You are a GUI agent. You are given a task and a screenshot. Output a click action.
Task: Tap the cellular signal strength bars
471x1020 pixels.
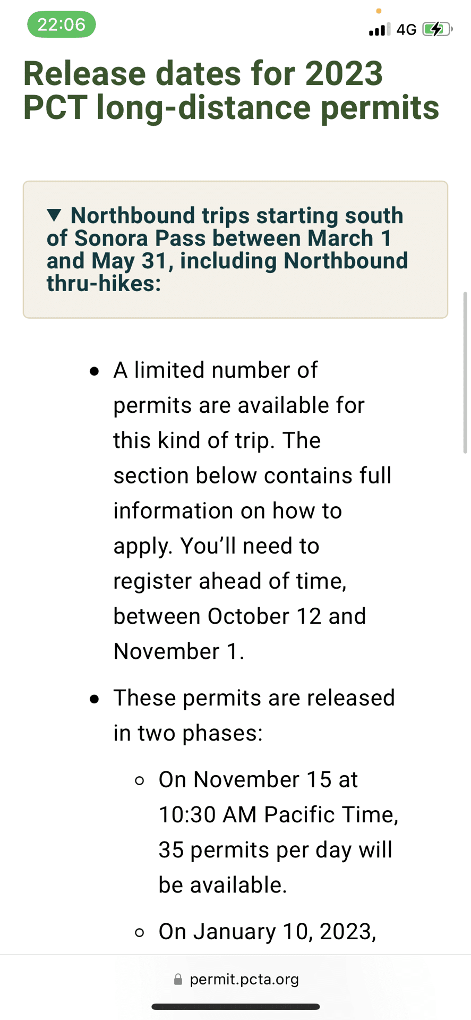(x=379, y=29)
